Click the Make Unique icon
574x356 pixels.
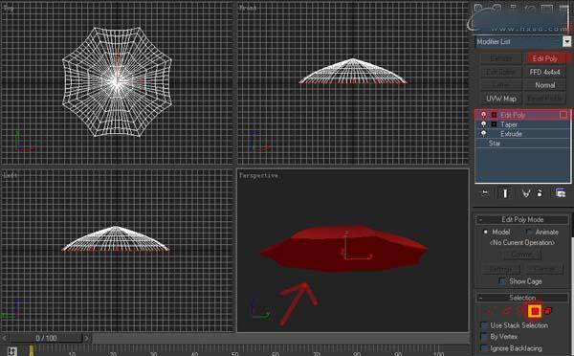pyautogui.click(x=525, y=193)
